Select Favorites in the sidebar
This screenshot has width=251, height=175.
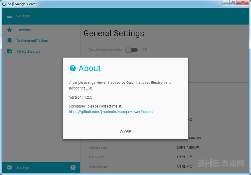click(x=23, y=30)
